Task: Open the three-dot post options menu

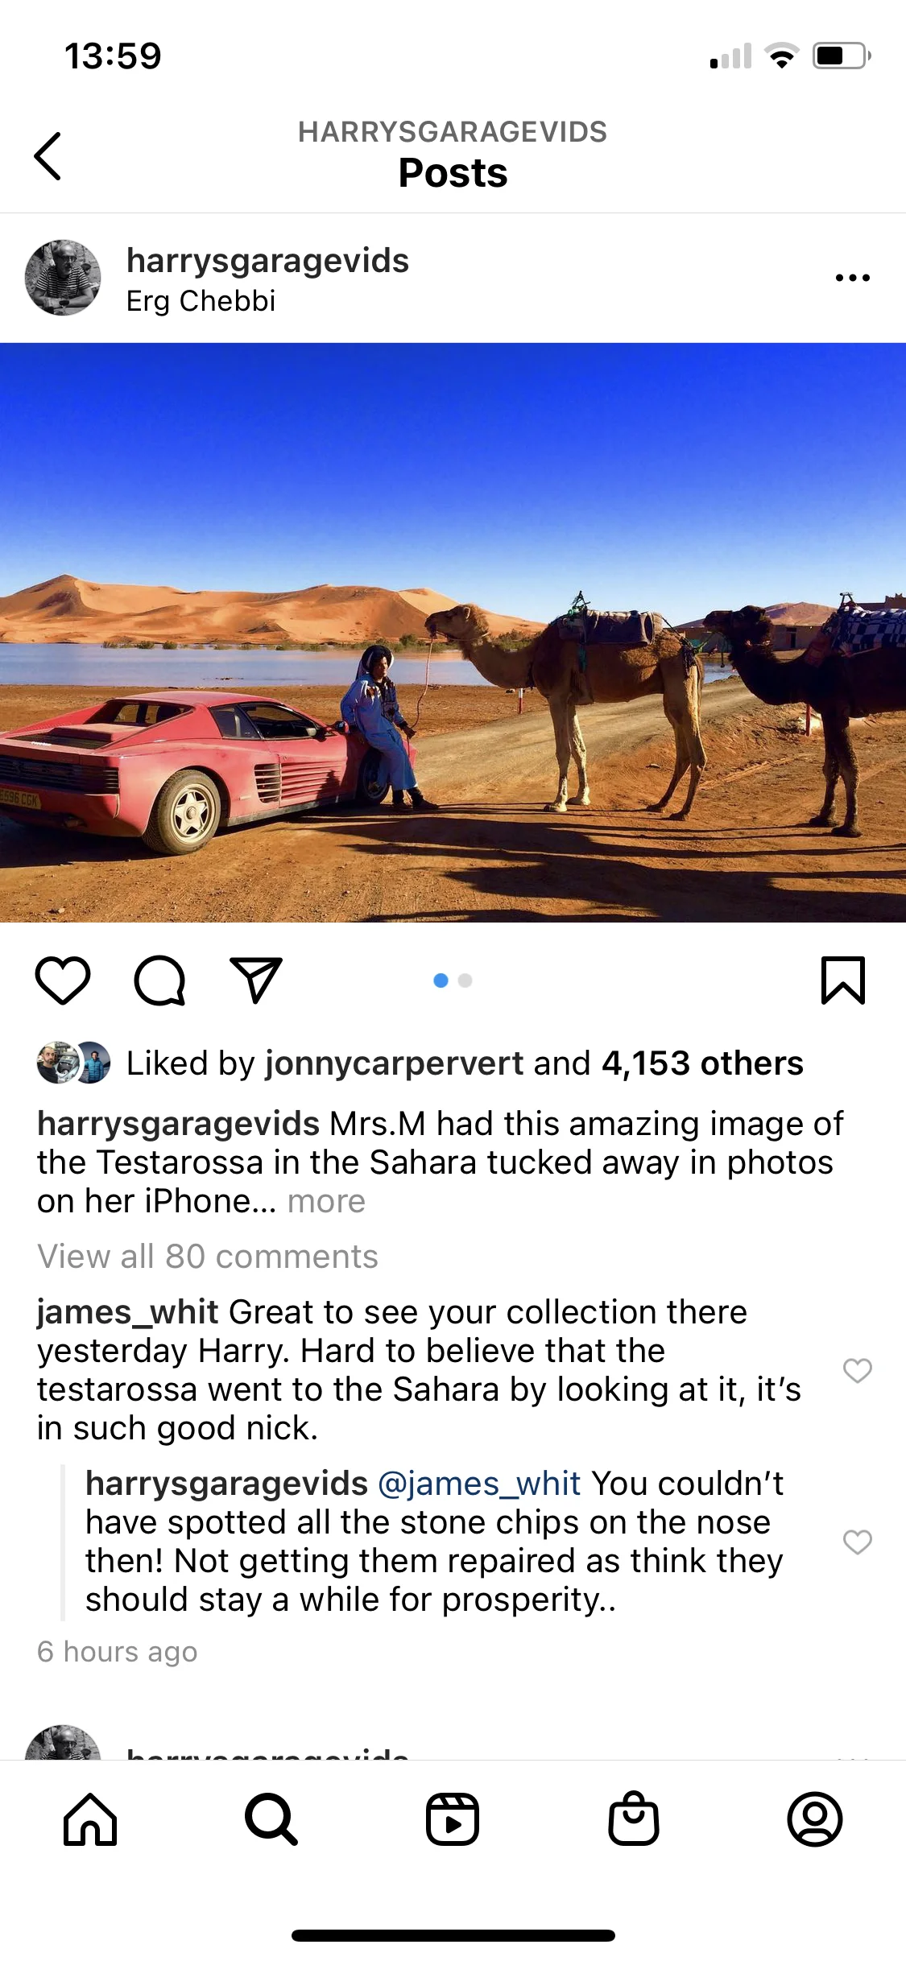Action: 852,278
